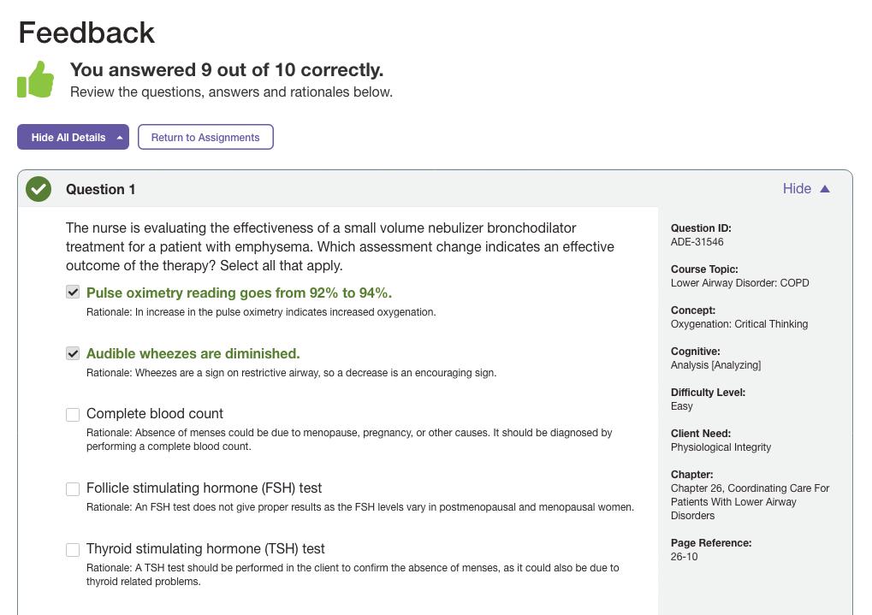The width and height of the screenshot is (872, 615).
Task: Collapse Question 1 using the Hide link
Action: pos(797,189)
